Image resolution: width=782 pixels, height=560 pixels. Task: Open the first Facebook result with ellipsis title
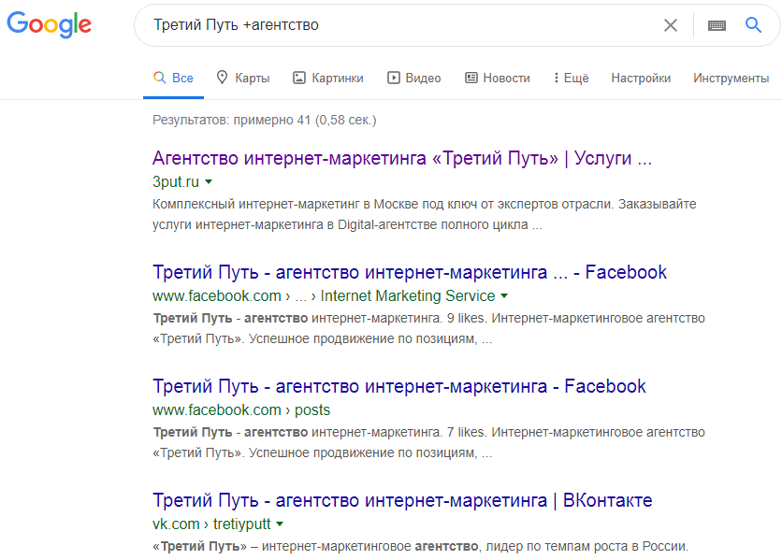point(410,272)
